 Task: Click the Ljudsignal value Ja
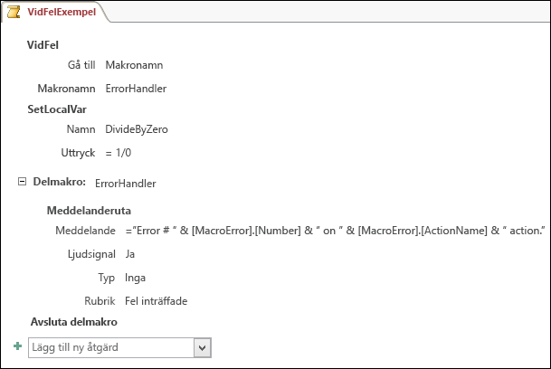click(130, 254)
